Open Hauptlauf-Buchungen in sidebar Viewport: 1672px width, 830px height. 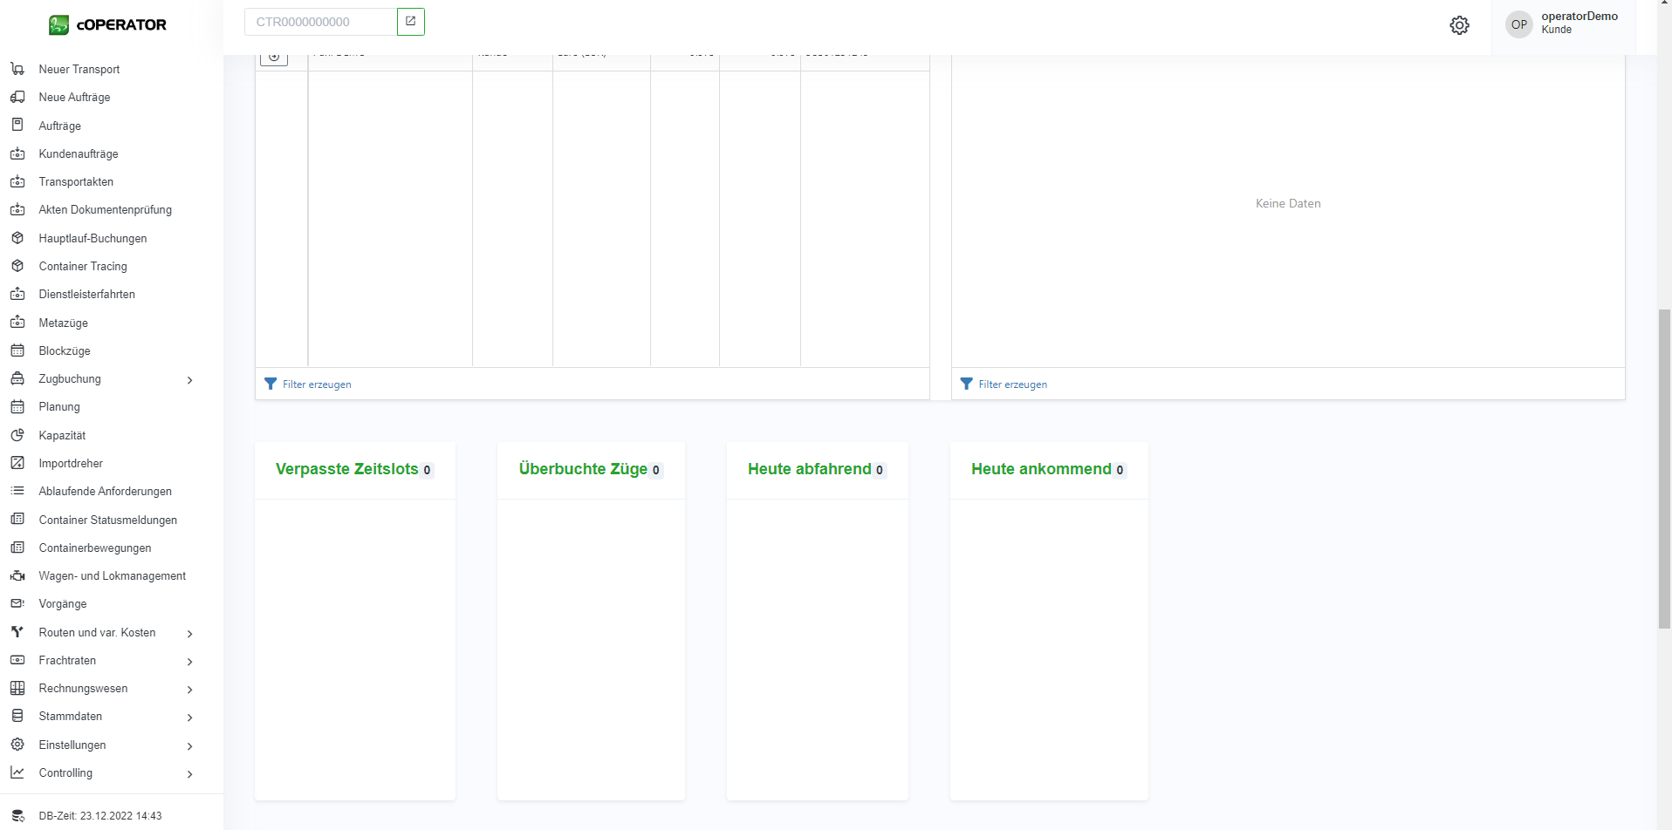click(x=93, y=238)
